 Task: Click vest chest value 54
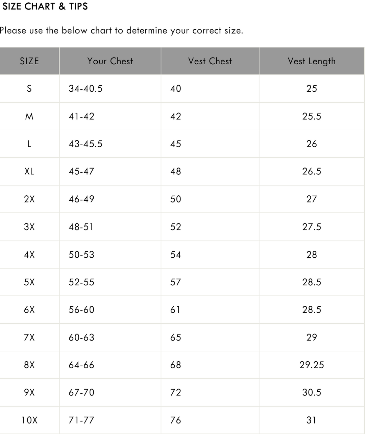(x=176, y=255)
